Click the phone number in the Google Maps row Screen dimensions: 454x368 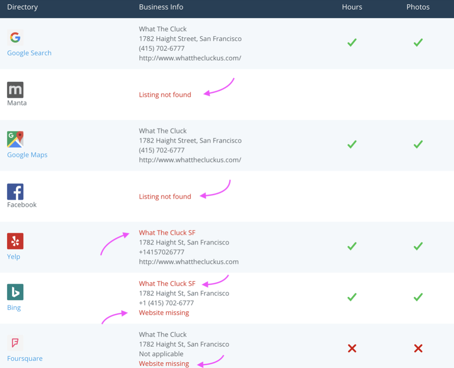[162, 150]
